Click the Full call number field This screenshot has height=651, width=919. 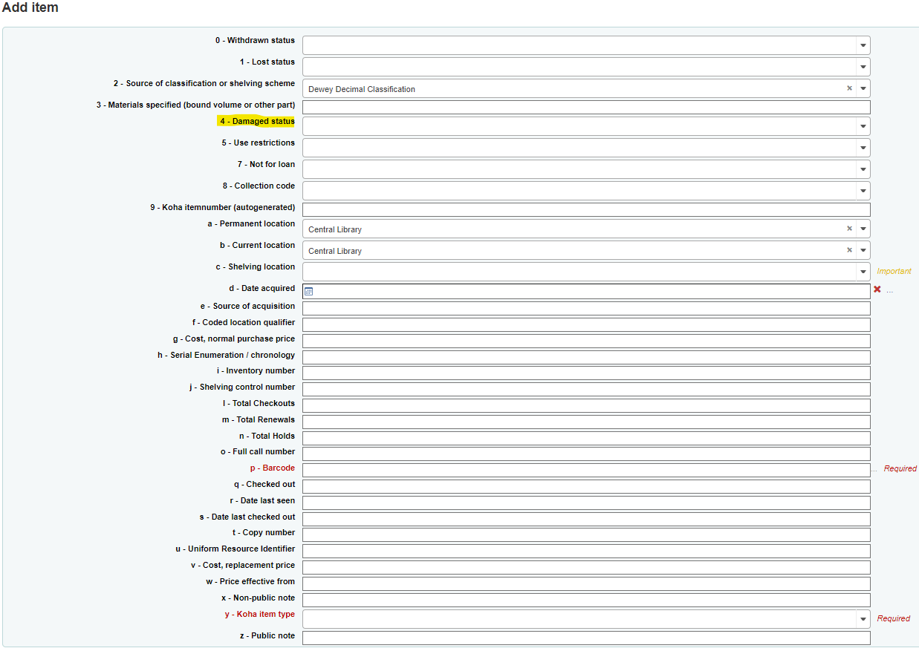(585, 454)
